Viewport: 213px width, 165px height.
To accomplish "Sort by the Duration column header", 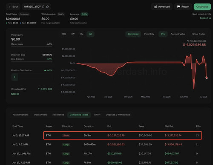I will coord(89,126).
